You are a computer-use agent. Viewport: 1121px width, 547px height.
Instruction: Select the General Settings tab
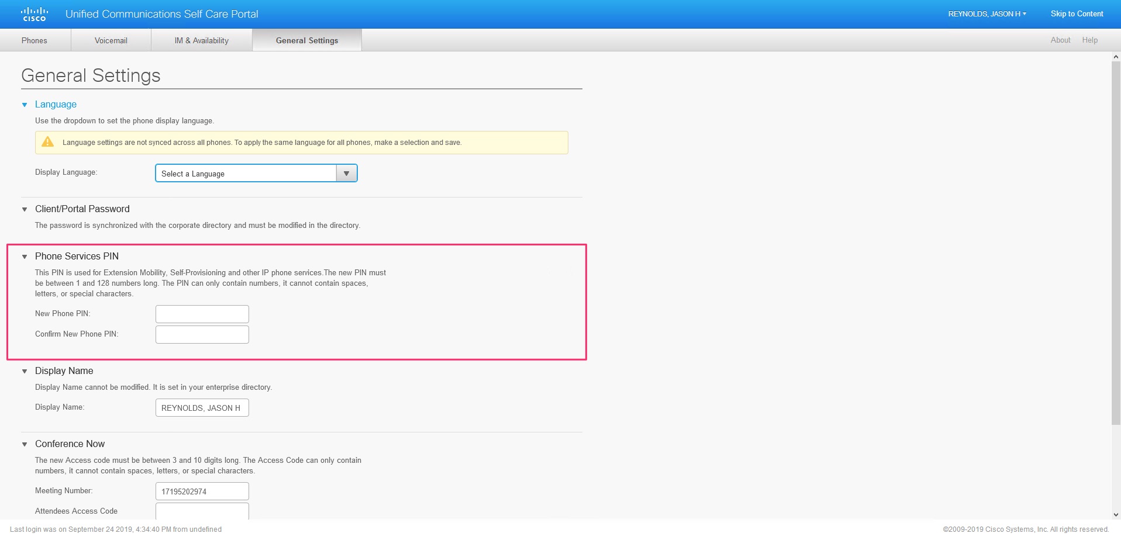click(307, 40)
